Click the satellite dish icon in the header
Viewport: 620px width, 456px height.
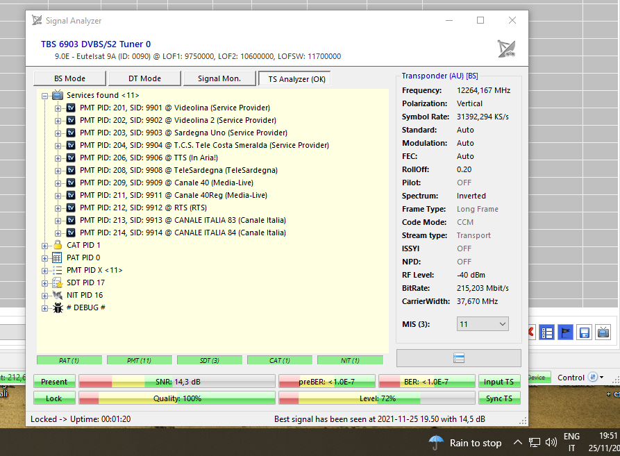pos(506,49)
